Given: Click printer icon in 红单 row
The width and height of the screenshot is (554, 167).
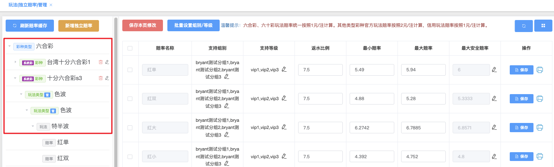Looking at the screenshot, I should (x=540, y=70).
